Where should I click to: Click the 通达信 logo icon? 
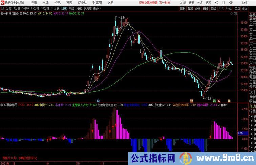click(x=3, y=3)
